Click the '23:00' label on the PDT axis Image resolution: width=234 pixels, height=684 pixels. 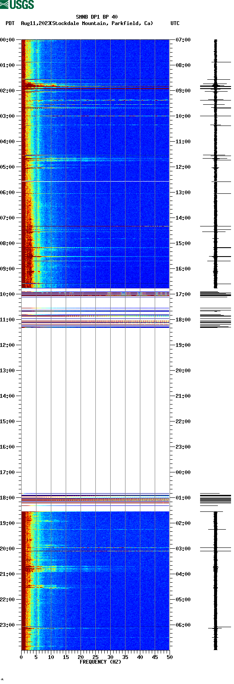[7, 625]
